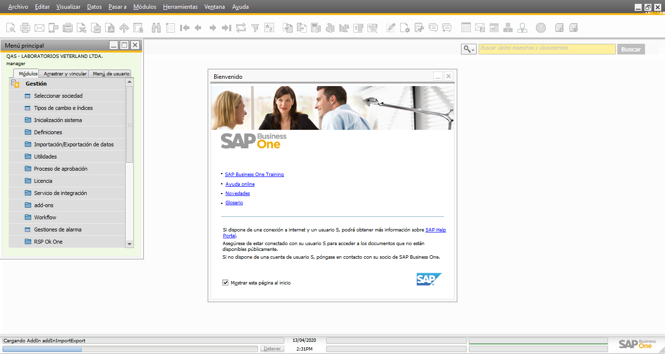Switch to Arrastrar y vincular tab
Viewport: 665px width, 354px height.
65,74
